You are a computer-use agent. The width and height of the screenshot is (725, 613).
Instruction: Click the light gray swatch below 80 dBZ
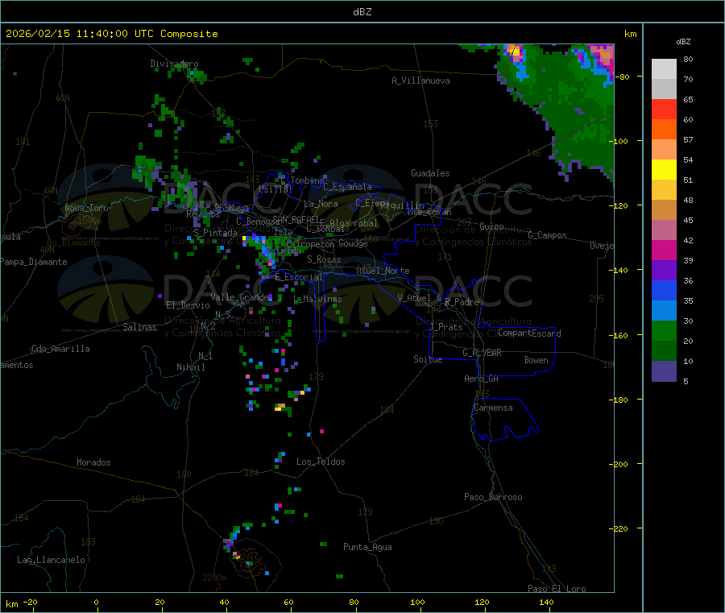point(664,69)
